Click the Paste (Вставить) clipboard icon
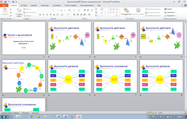 [x=5, y=10]
